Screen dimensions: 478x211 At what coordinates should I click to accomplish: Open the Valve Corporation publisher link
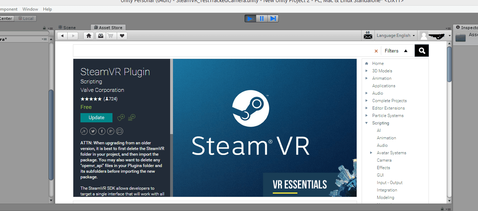102,90
